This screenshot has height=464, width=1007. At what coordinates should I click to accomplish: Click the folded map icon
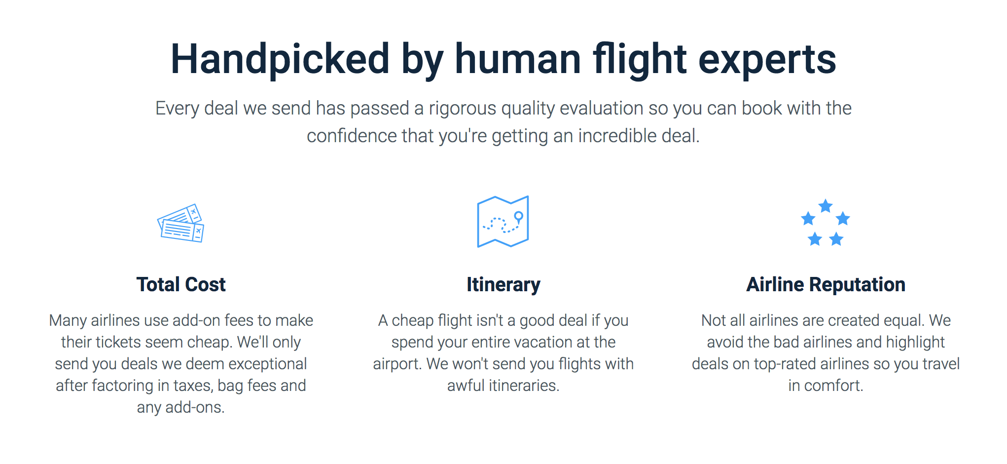coord(503,222)
